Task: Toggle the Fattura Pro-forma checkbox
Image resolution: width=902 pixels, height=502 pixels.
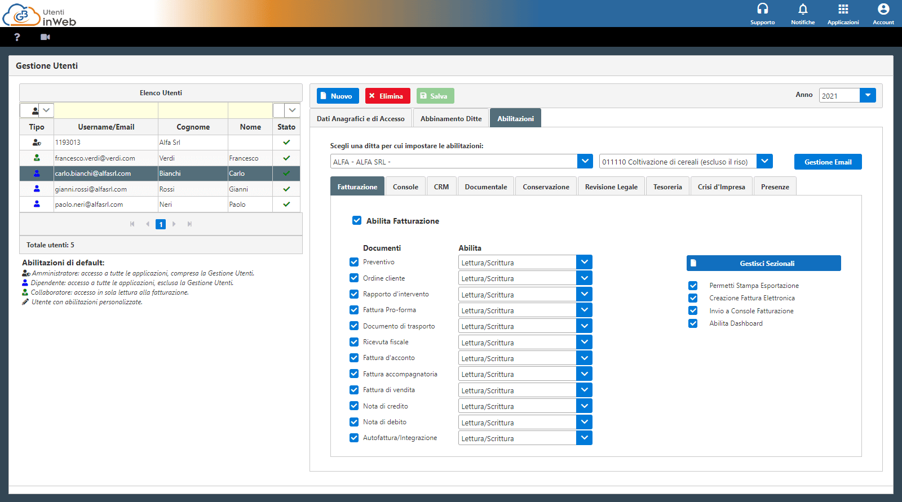Action: tap(354, 310)
